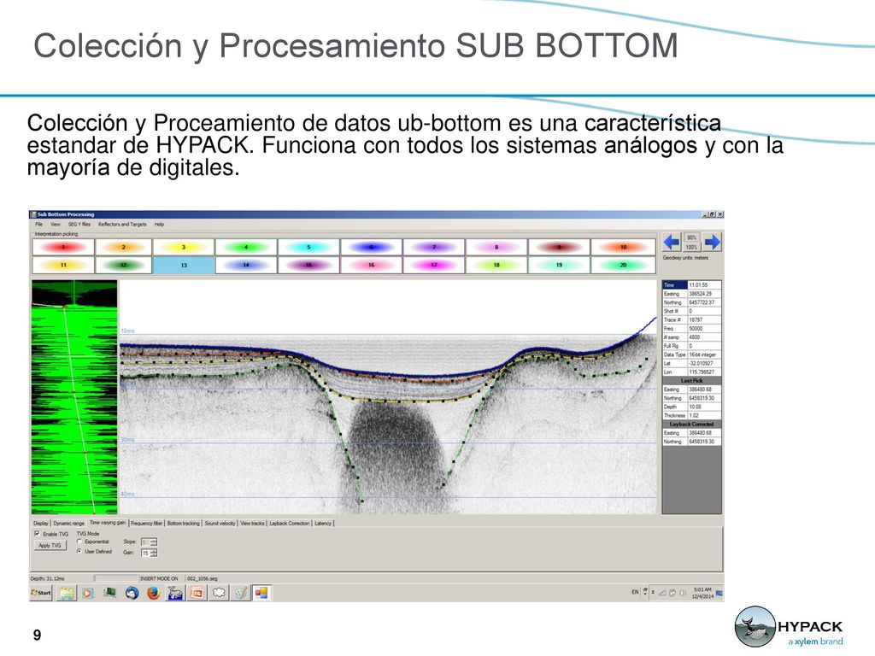Open the cloud-shaped taskbar app
This screenshot has width=875, height=656.
tap(218, 593)
